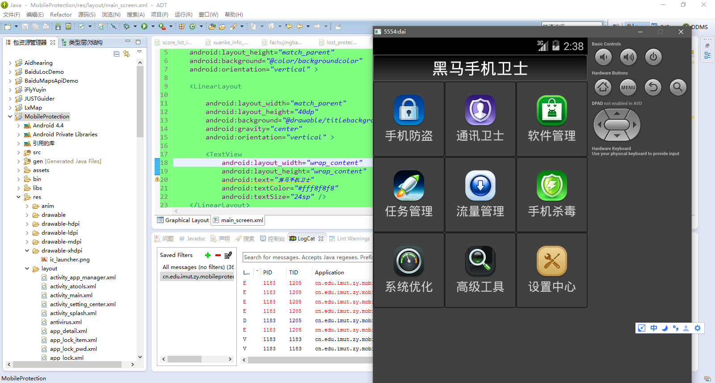The height and width of the screenshot is (383, 715).
Task: Click the green Run toolbar button
Action: pyautogui.click(x=144, y=26)
